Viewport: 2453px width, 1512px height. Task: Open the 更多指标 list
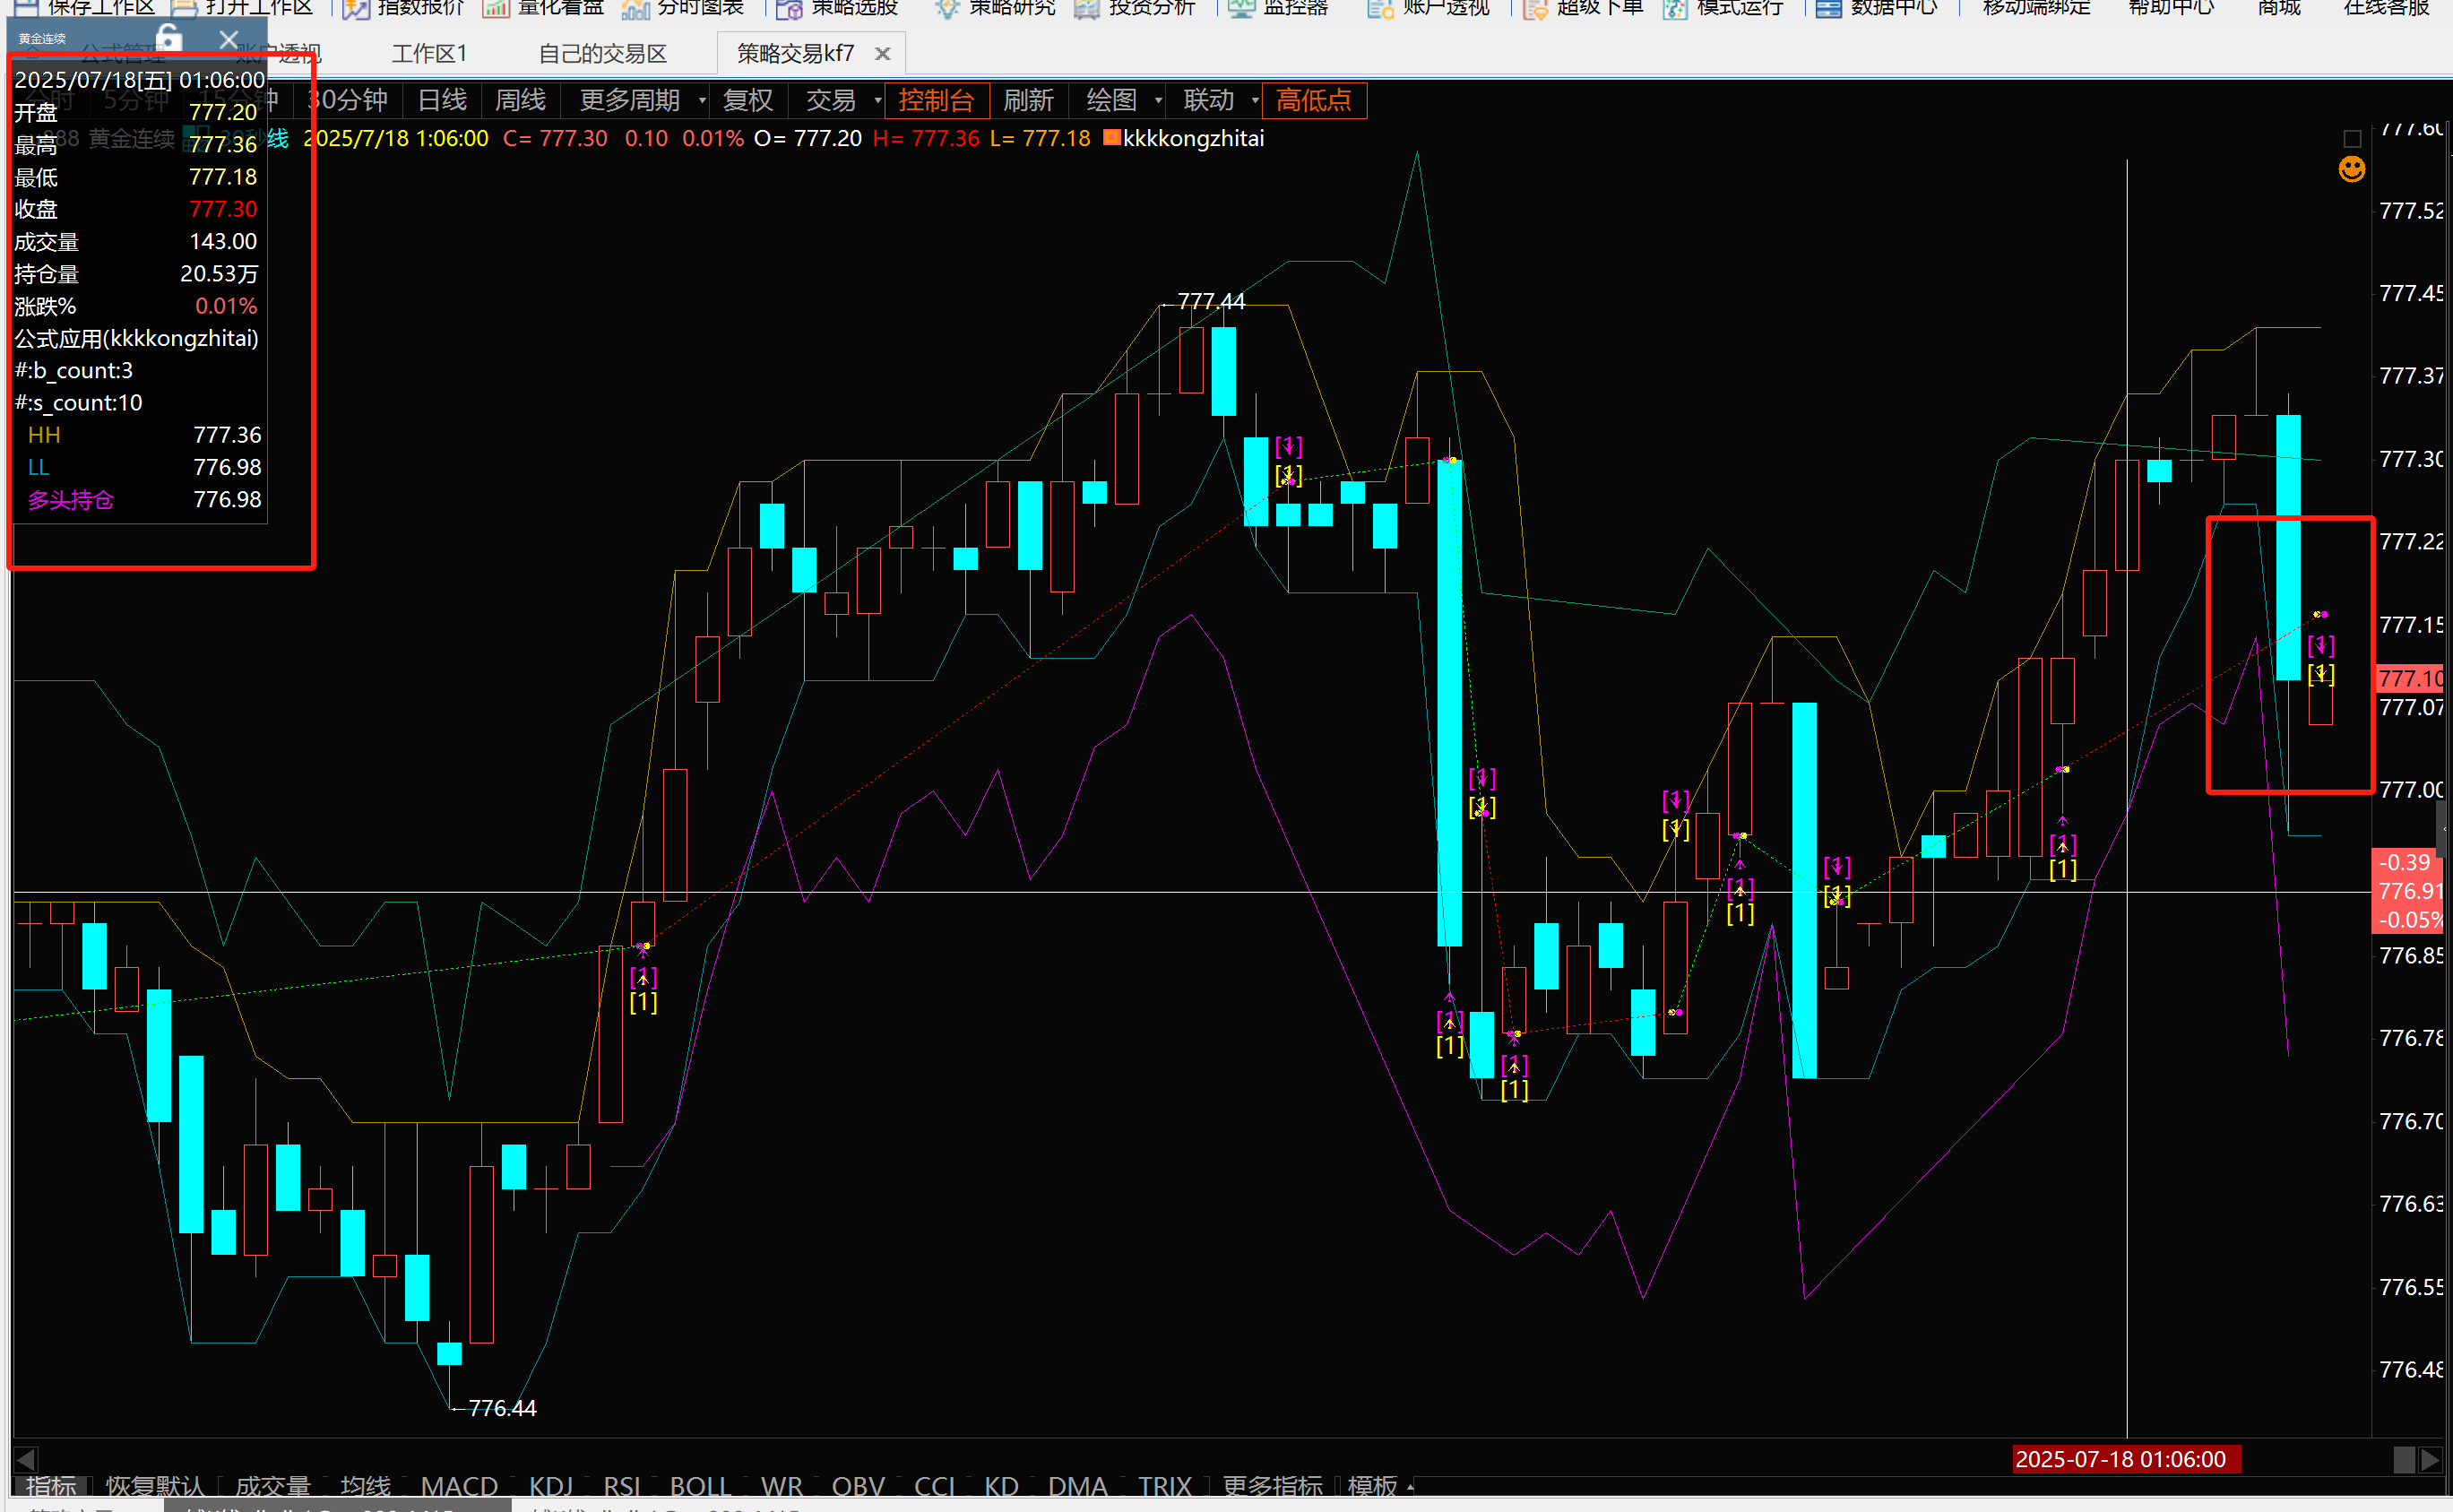(1273, 1487)
